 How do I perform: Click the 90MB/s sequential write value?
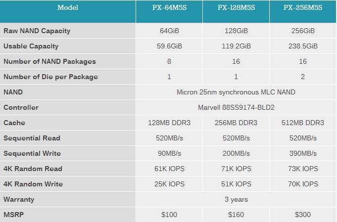(x=169, y=153)
